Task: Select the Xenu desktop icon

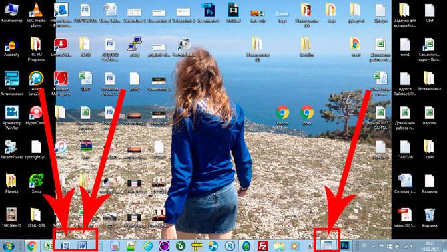Action: 36,183
